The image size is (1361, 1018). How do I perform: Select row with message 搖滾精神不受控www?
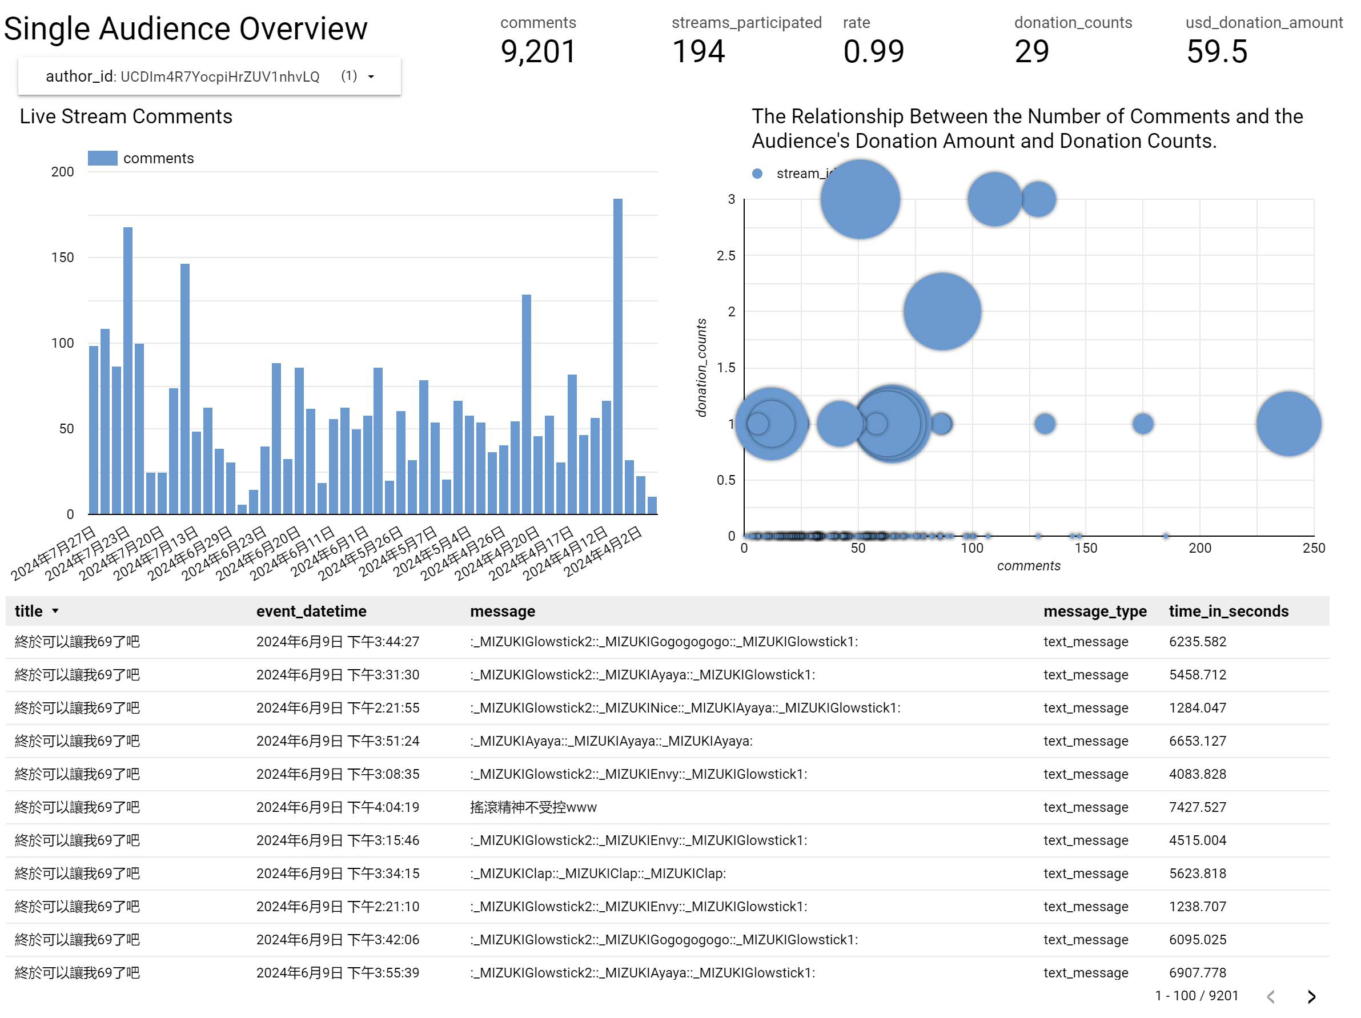533,807
